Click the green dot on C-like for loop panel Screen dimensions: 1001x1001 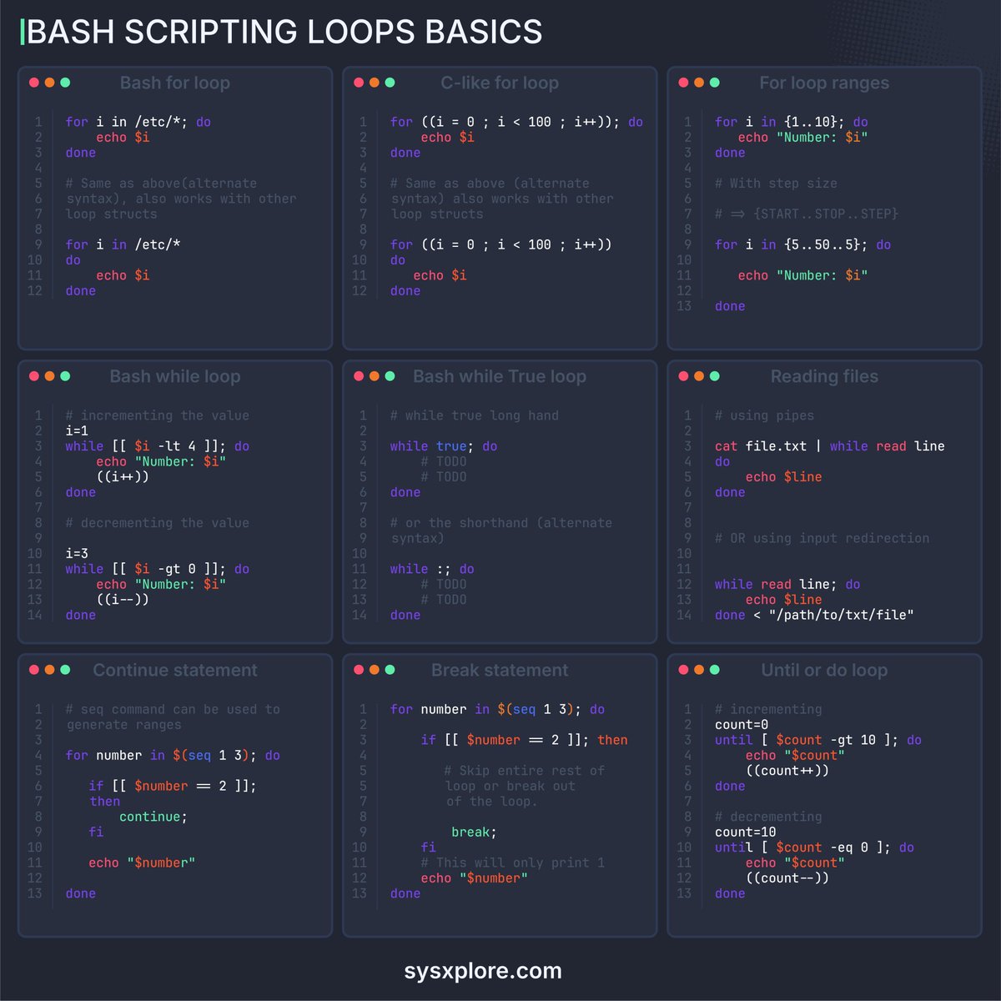point(390,83)
